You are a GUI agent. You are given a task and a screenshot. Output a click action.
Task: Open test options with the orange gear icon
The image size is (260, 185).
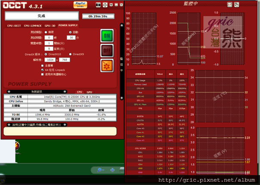pos(107,65)
